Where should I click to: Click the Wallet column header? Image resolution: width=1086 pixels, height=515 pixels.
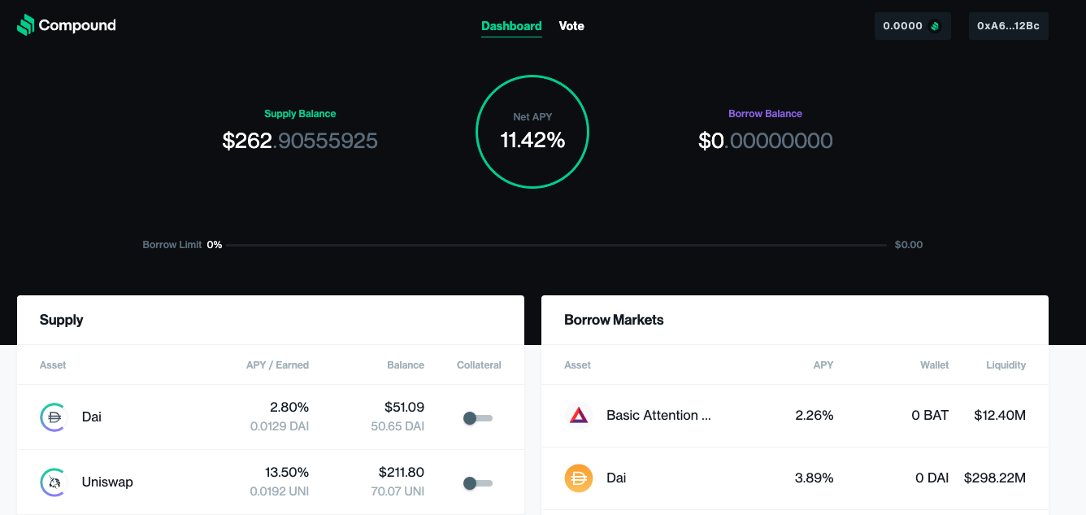click(935, 365)
